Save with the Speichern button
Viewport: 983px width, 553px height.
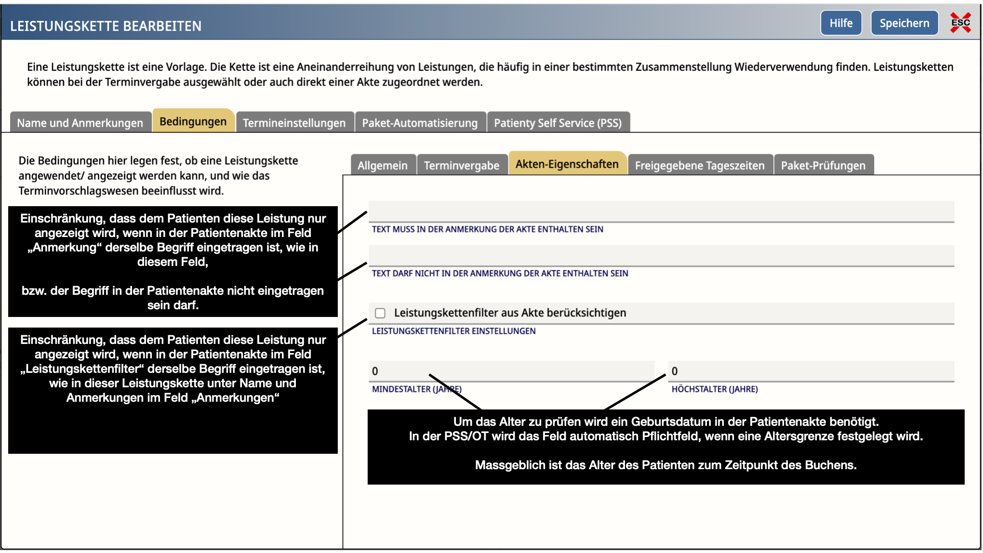904,23
